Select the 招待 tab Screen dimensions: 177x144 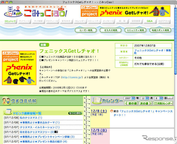click(122, 21)
